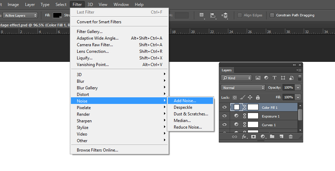Screen dimensions: 335x171
Task: Choose Convert for Smart Filters
Action: pyautogui.click(x=120, y=22)
